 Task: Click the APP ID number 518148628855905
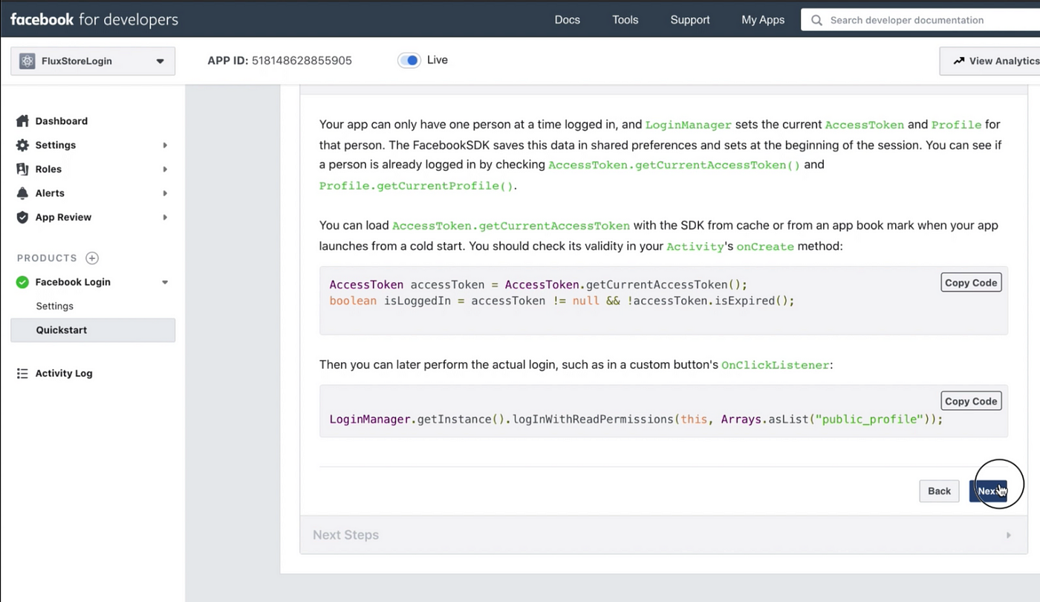click(302, 61)
